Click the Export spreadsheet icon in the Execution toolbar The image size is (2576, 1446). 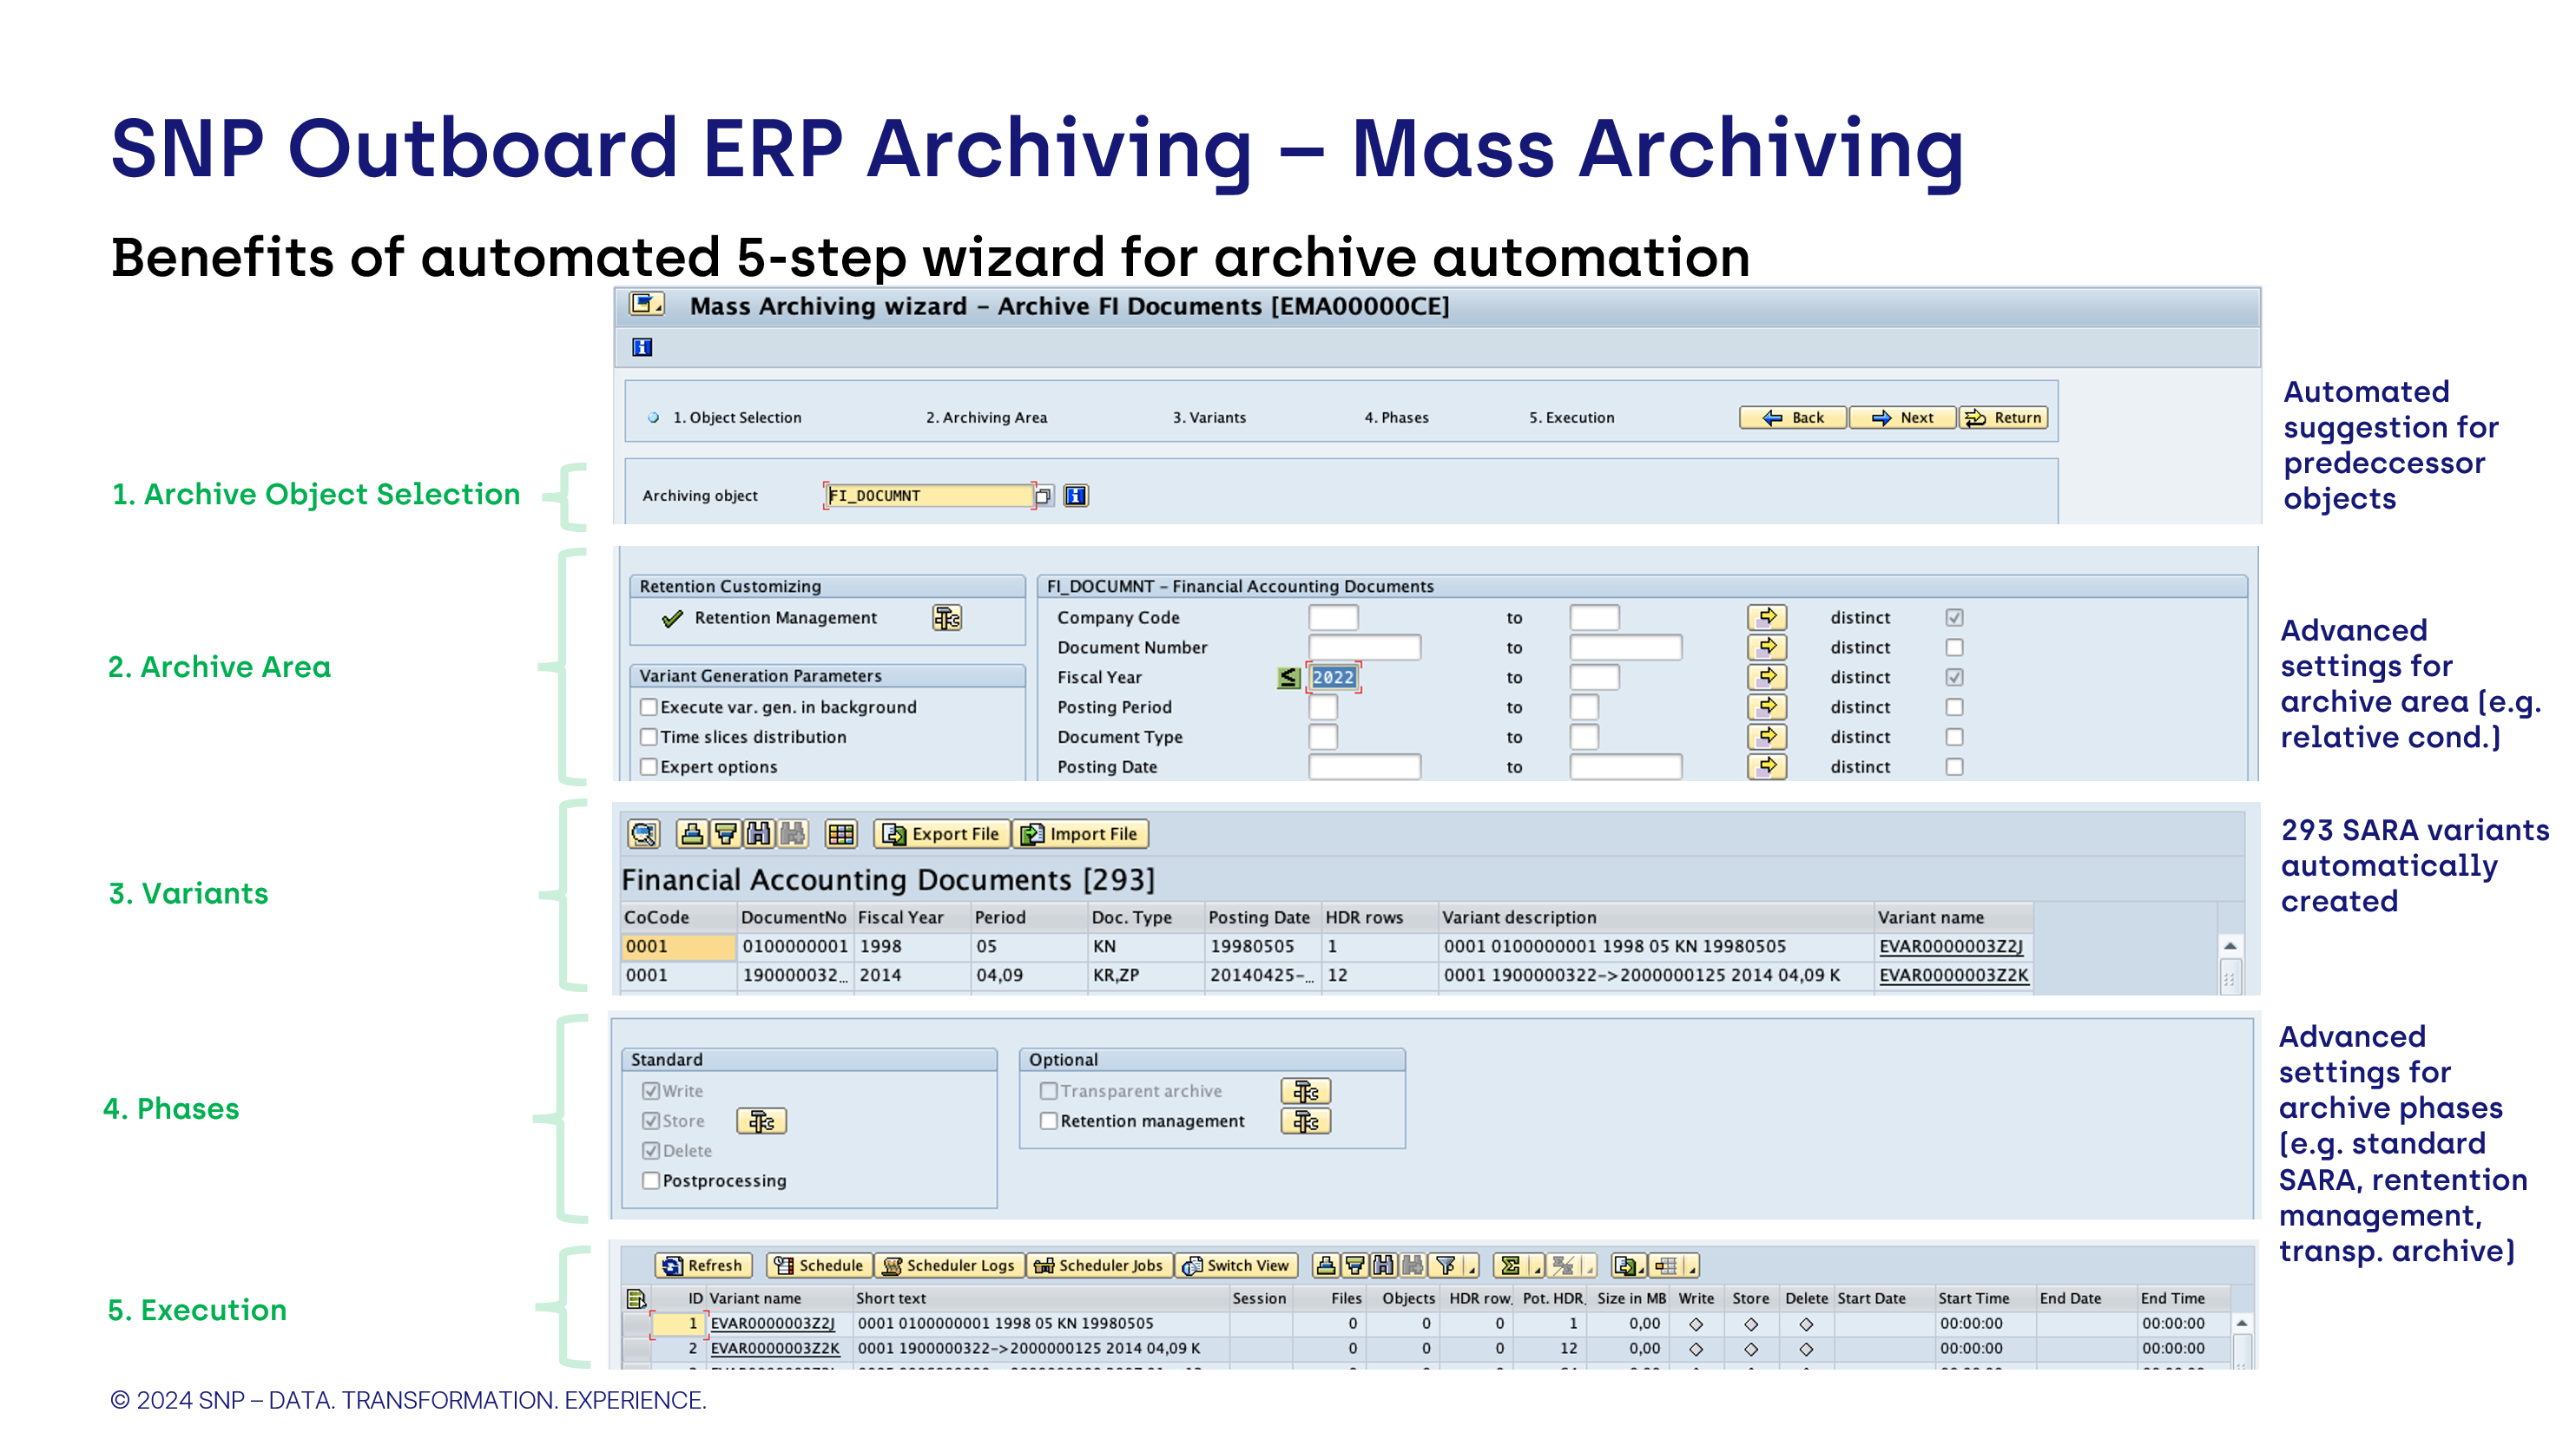click(1625, 1266)
